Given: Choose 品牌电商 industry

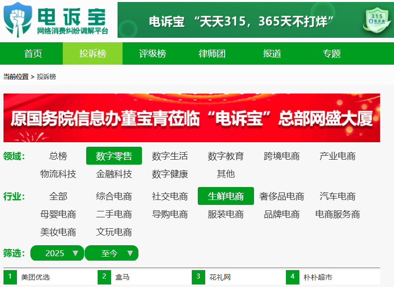Looking at the screenshot, I should pos(282,214).
